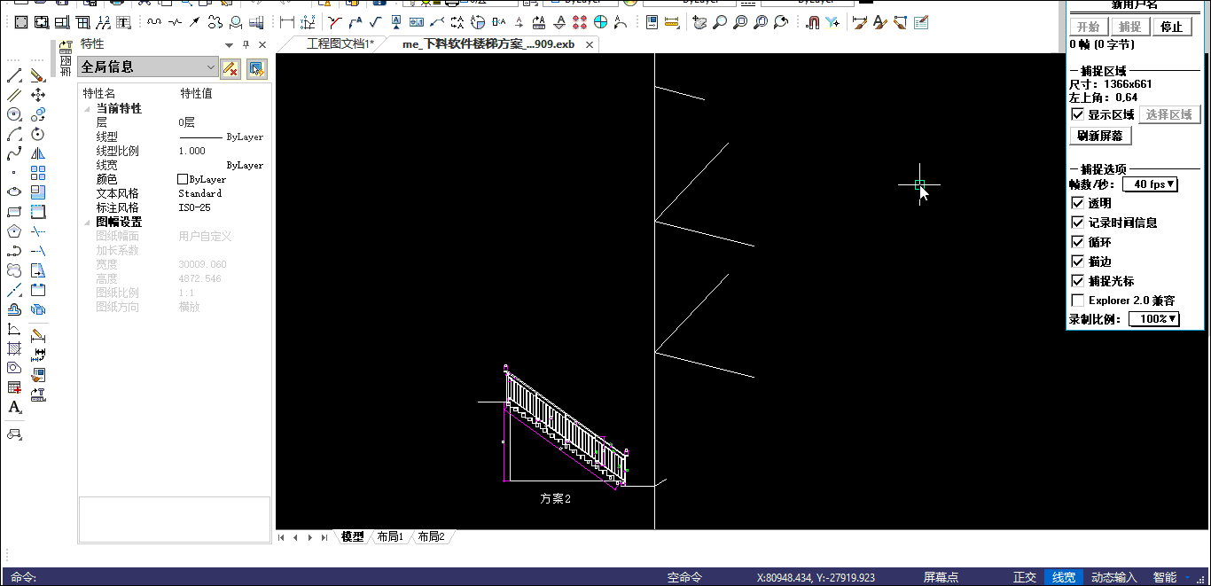Click the quick select icon in properties panel
The width and height of the screenshot is (1211, 586).
pyautogui.click(x=256, y=67)
